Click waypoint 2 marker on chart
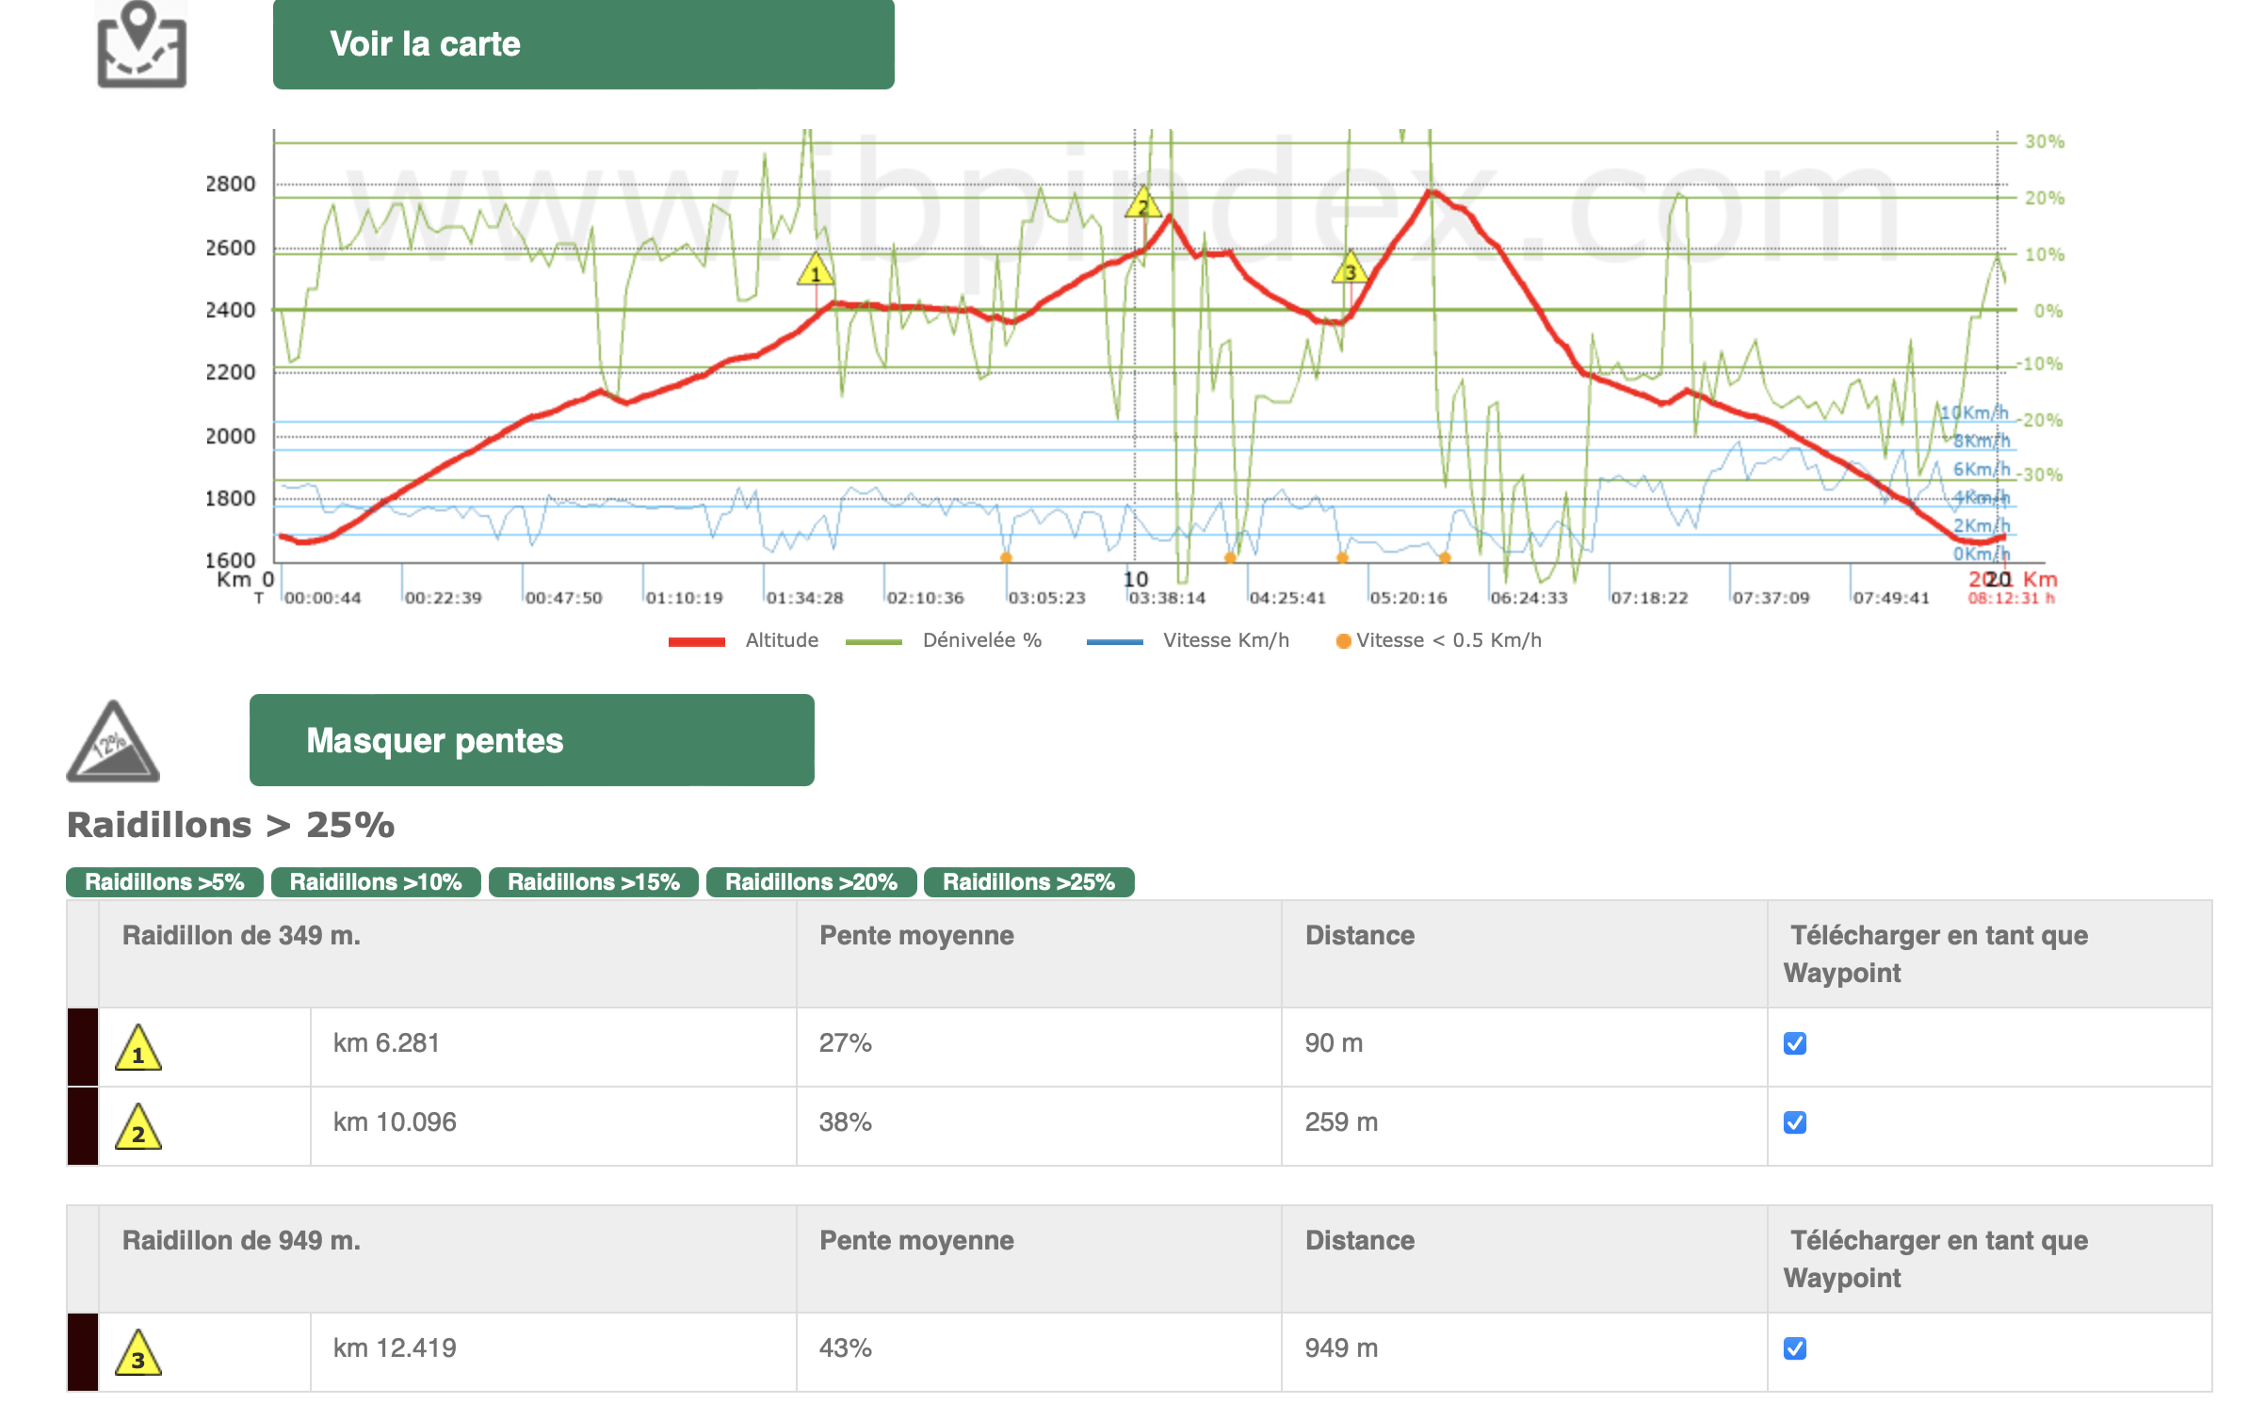The image size is (2249, 1403). pos(1143,203)
